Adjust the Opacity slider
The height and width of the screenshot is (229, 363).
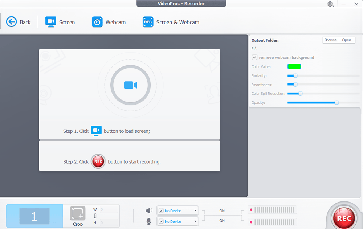(338, 102)
